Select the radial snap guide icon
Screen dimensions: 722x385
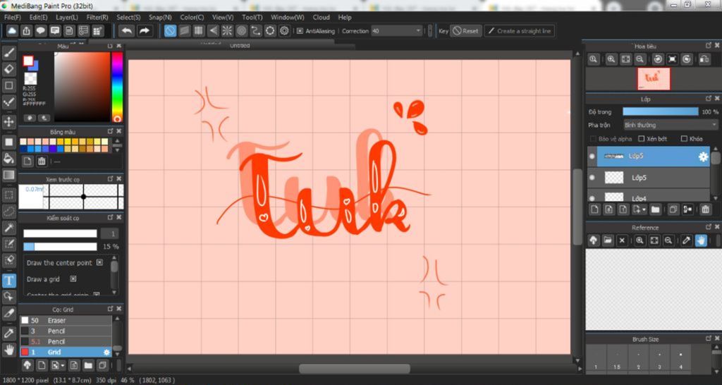click(227, 31)
